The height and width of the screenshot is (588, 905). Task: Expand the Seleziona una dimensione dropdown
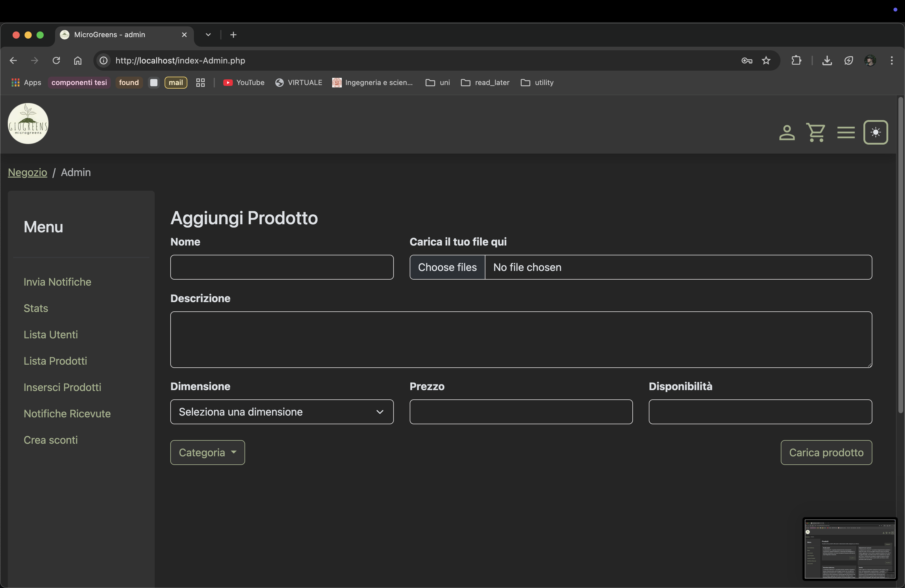coord(282,412)
